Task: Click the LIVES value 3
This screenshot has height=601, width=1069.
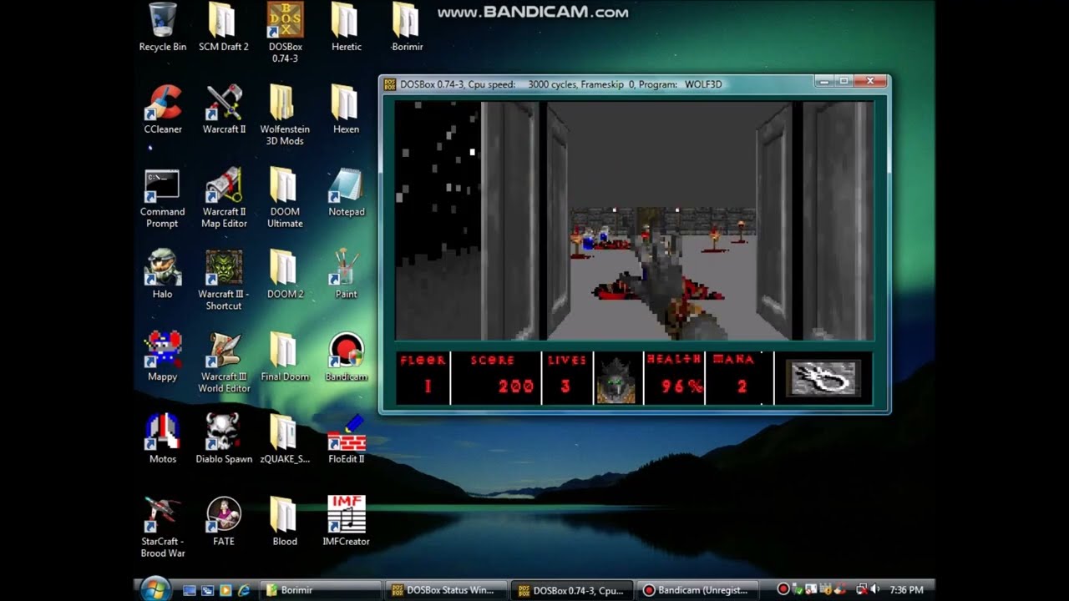Action: [x=565, y=386]
